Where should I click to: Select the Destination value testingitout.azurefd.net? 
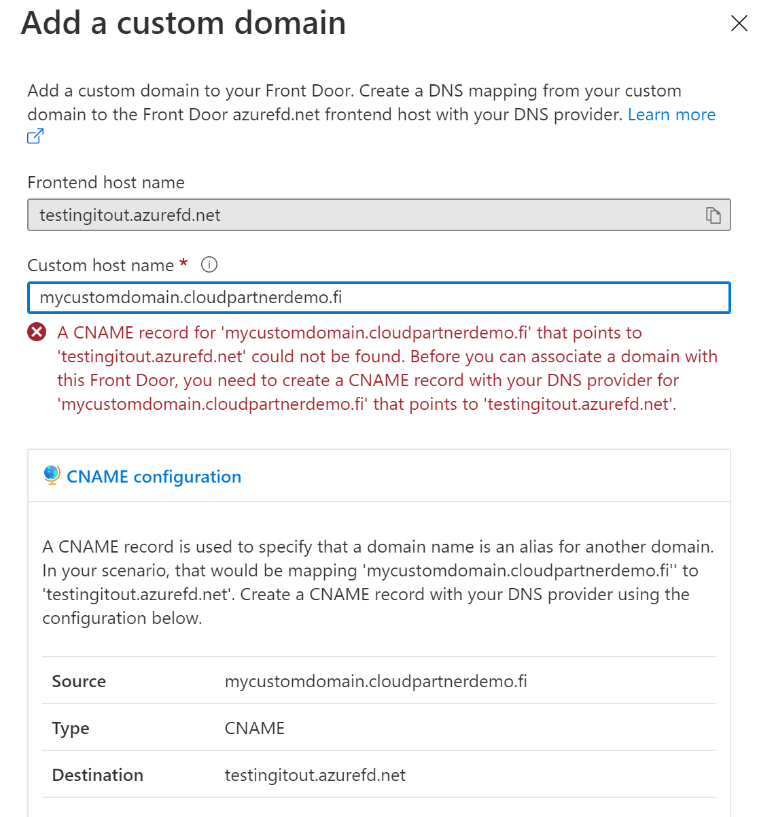pyautogui.click(x=315, y=775)
